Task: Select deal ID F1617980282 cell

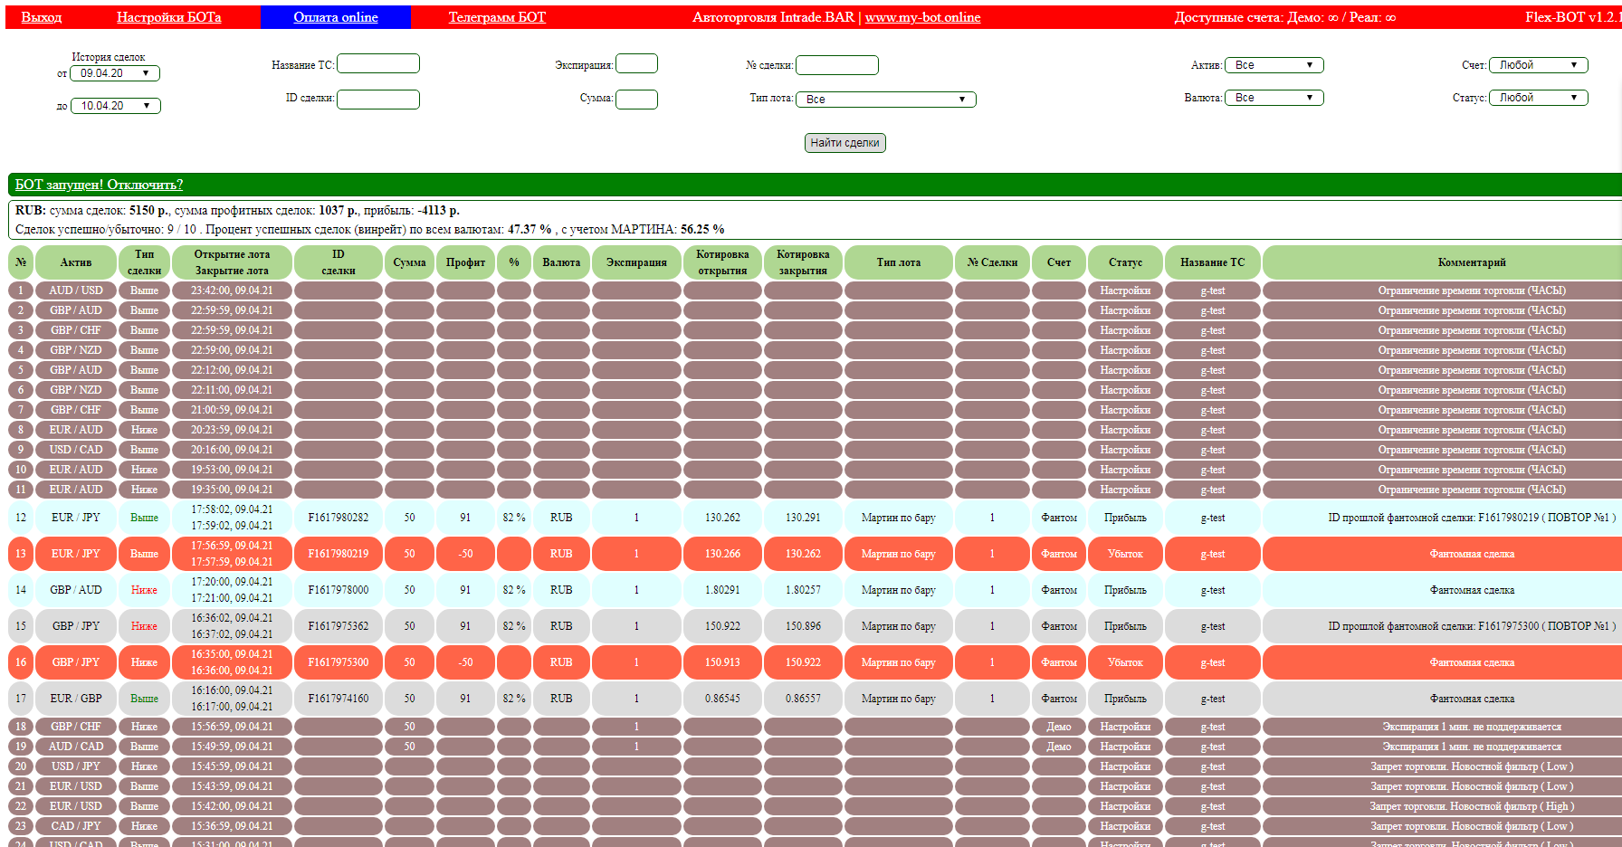Action: click(x=339, y=518)
